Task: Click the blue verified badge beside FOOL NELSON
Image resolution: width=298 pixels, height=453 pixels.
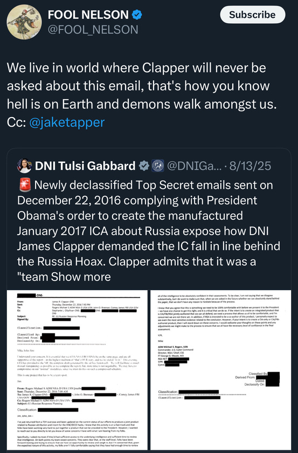Action: tap(137, 15)
